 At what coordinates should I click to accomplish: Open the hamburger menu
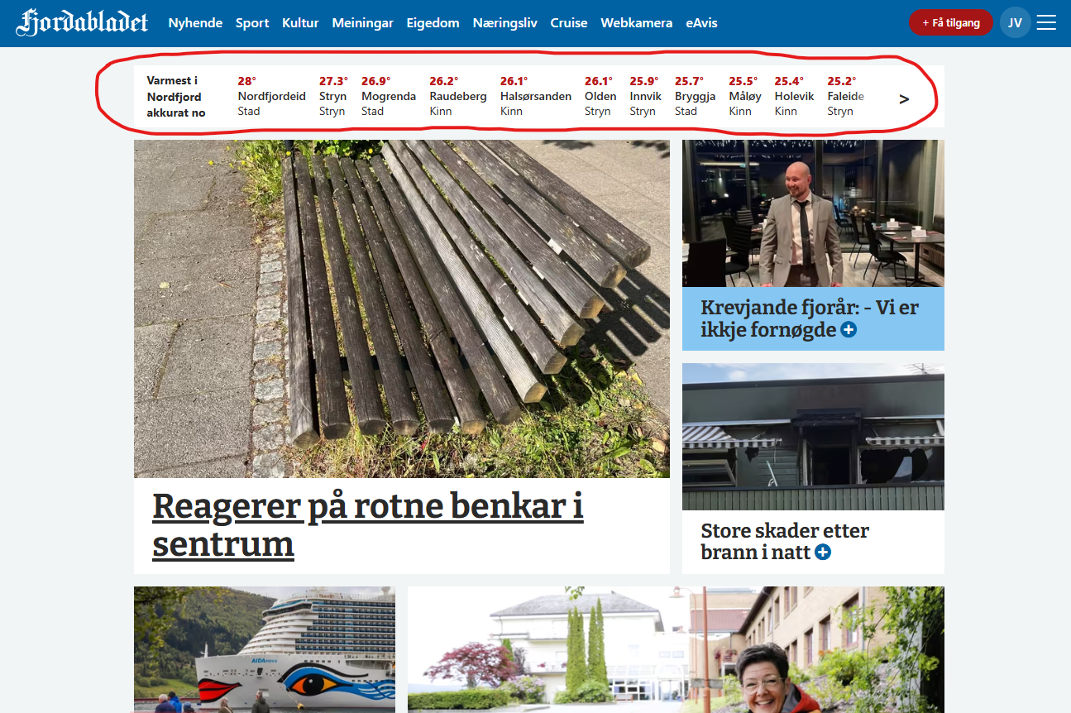pos(1046,22)
